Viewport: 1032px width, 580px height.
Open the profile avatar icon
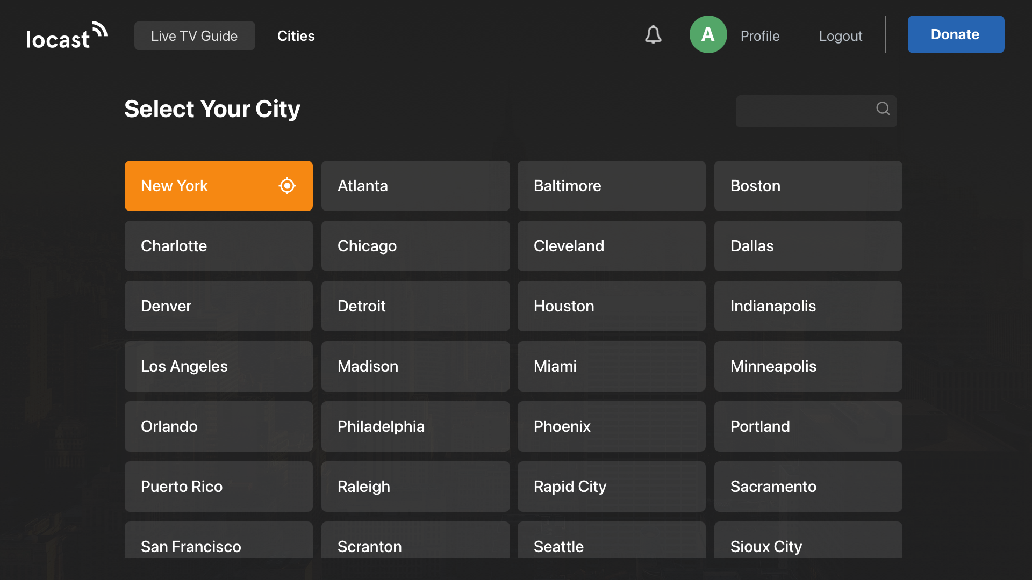(x=708, y=34)
